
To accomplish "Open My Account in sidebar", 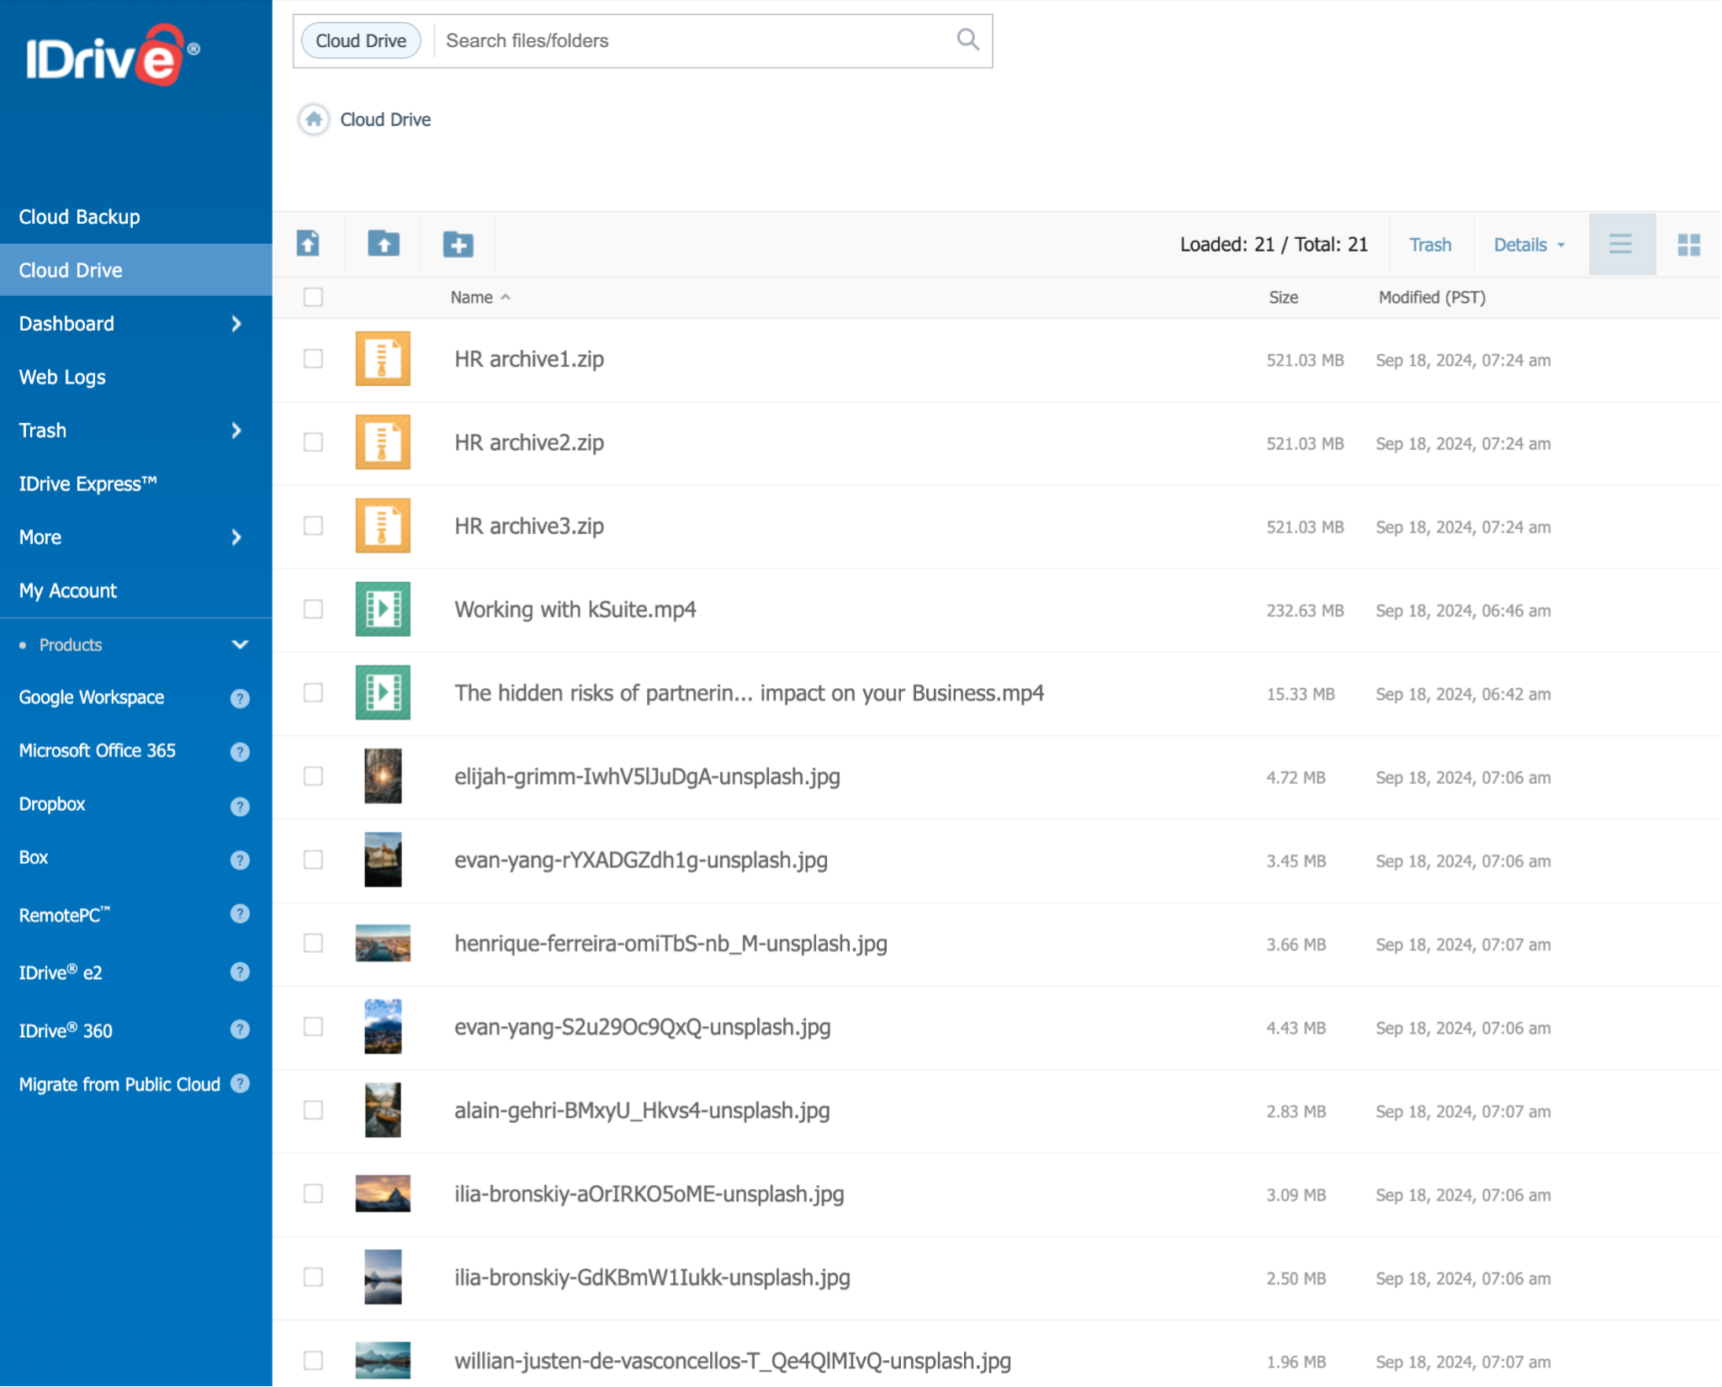I will point(68,590).
